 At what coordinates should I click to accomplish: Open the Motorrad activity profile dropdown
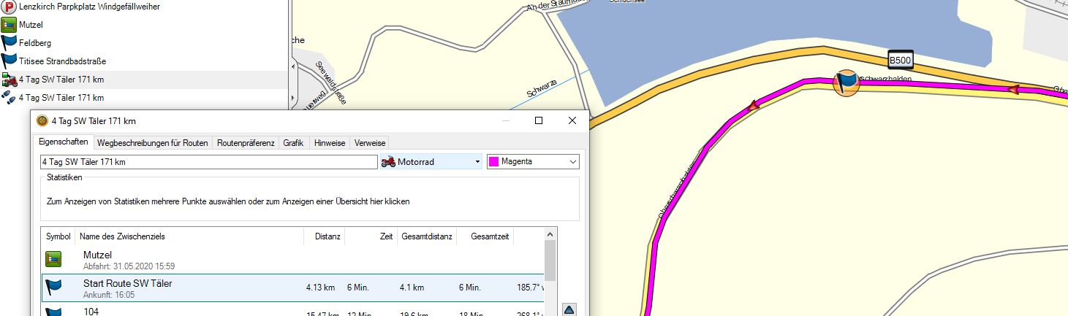click(x=431, y=161)
